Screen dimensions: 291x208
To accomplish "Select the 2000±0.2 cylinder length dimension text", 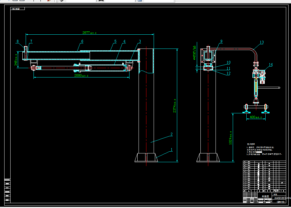I will [x=81, y=75].
